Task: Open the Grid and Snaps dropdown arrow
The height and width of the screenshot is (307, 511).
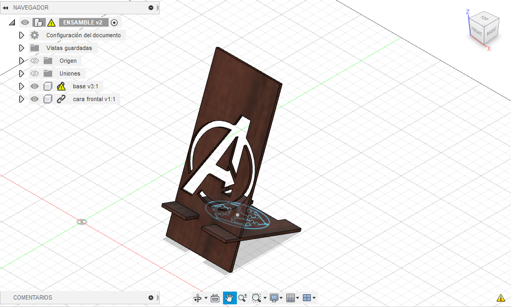Action: pos(298,298)
